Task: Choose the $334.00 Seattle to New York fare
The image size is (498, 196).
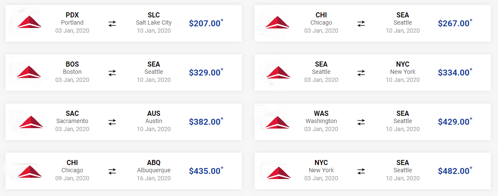Action: pyautogui.click(x=455, y=72)
